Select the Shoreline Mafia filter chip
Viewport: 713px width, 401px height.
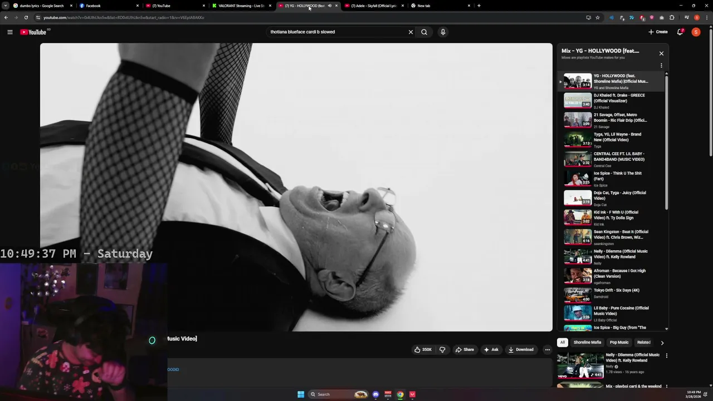[x=587, y=343]
